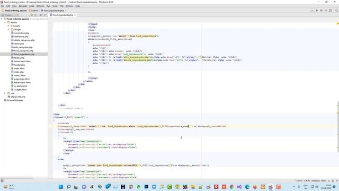Screen dimensions: 339x191
Task: Select connection.php in project tree
Action: pos(20,33)
